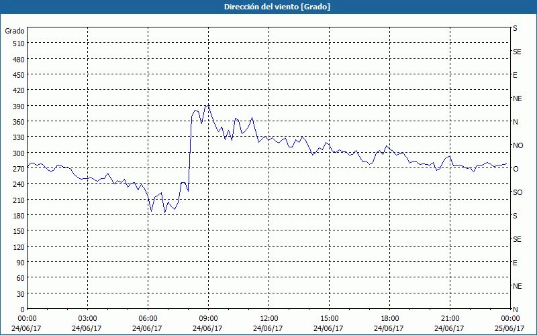
Task: Pick the 420 value on the left axis
Action: 19,90
